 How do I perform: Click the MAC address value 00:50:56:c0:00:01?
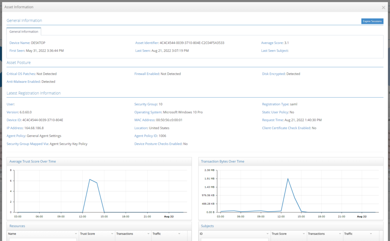click(x=169, y=120)
